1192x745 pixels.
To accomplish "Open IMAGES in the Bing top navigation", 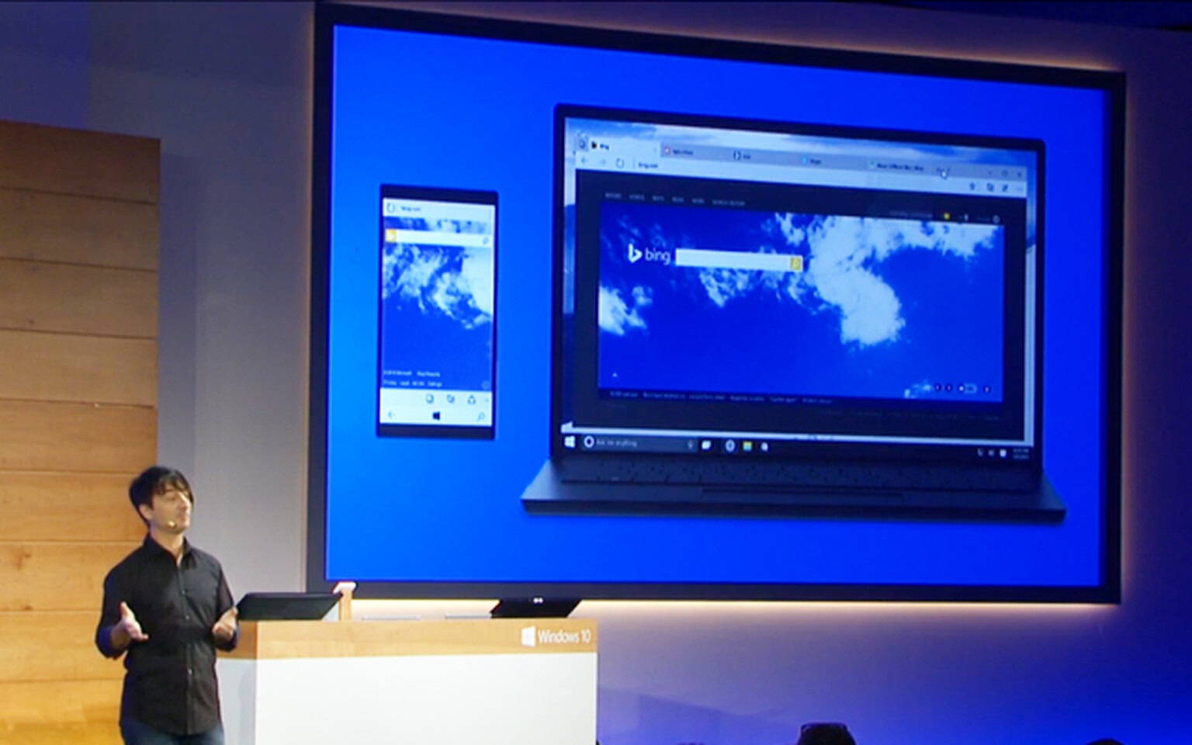I will click(613, 196).
